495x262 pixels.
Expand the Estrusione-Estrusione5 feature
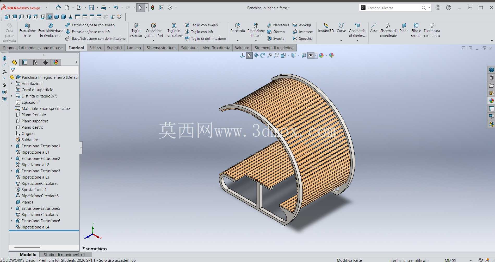tap(12, 208)
